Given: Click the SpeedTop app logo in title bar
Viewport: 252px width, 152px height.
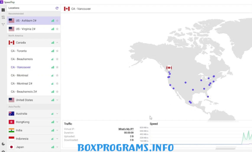Looking at the screenshot, I should 2,2.
